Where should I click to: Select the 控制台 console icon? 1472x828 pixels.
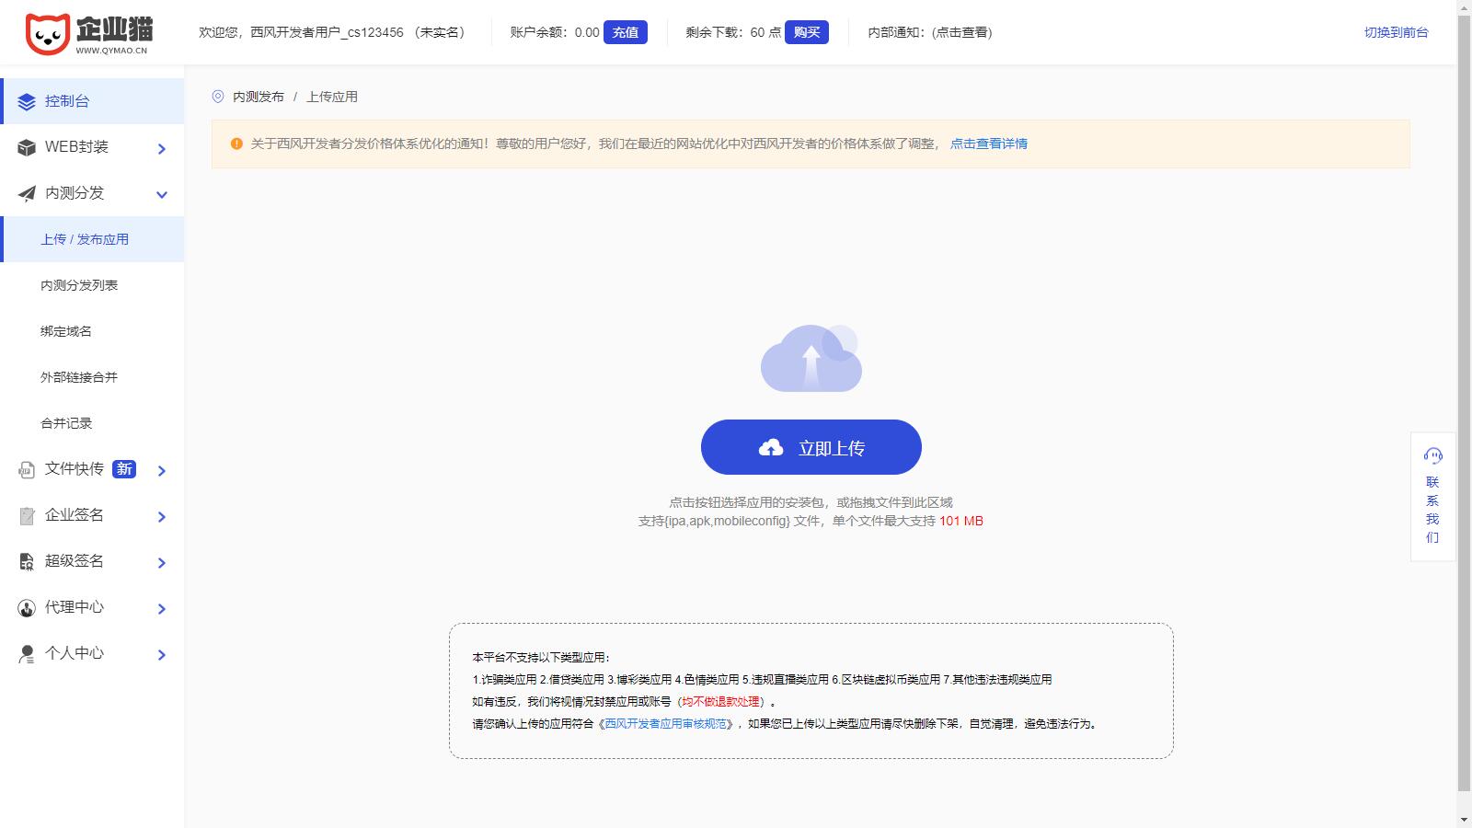click(x=26, y=101)
